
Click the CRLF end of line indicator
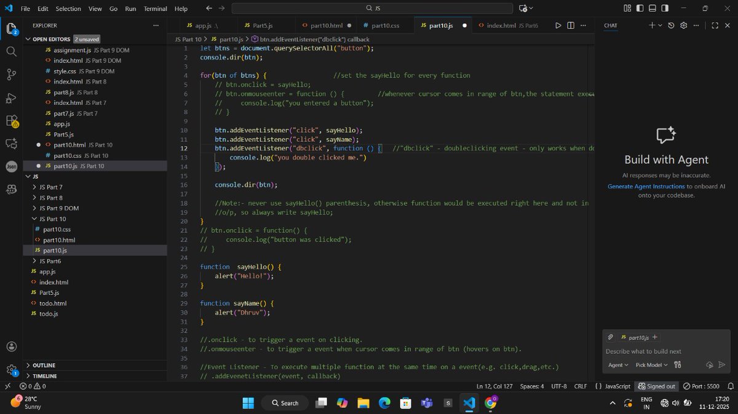tap(581, 386)
